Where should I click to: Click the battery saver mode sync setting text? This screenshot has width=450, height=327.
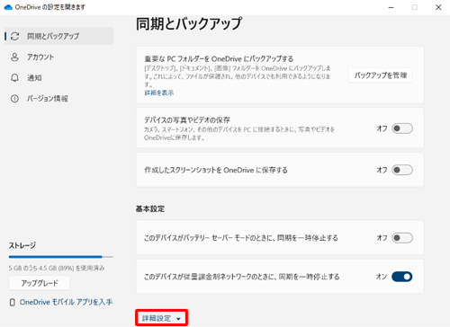[241, 238]
